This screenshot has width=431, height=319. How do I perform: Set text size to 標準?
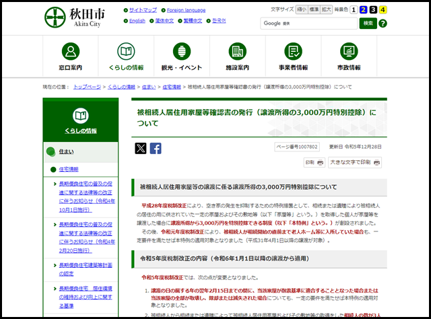[x=314, y=10]
